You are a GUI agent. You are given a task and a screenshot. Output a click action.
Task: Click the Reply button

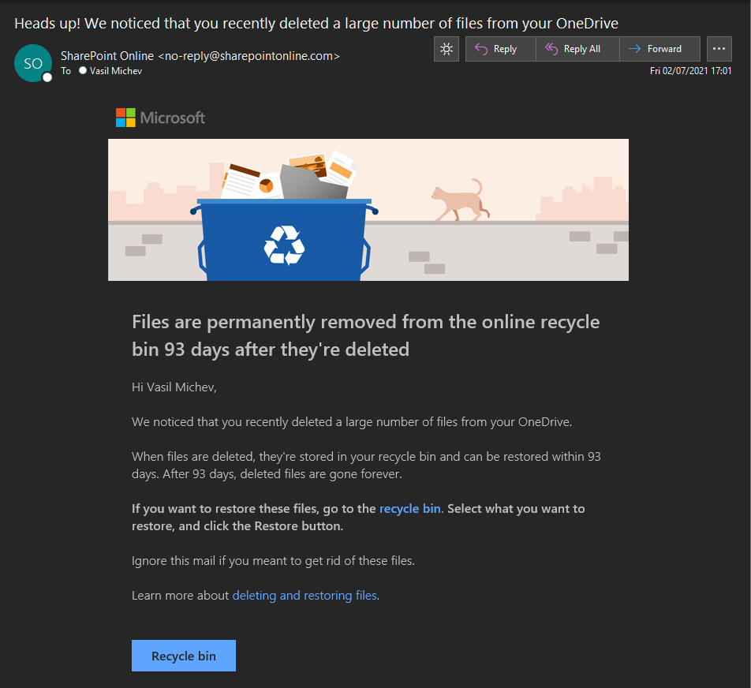500,49
